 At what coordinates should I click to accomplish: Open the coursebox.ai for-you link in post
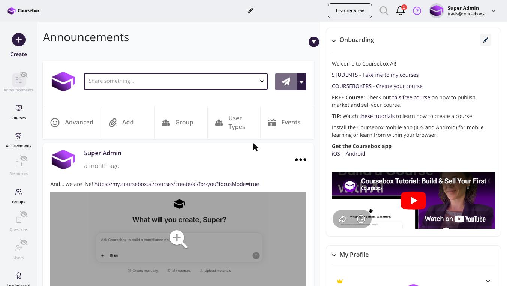pos(177,184)
